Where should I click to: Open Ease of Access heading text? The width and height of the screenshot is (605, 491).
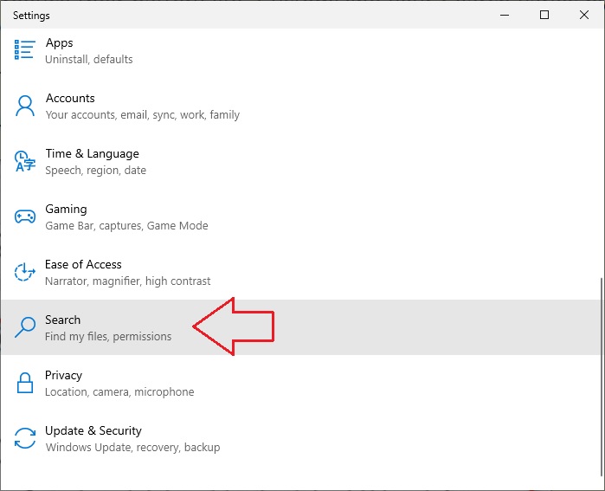[x=83, y=264]
